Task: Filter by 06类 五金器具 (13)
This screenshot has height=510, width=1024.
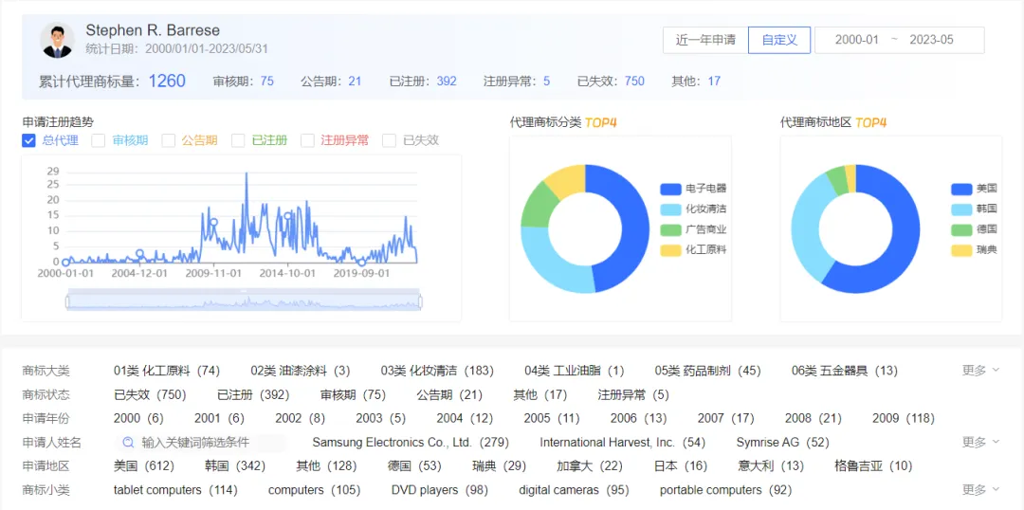Action: tap(845, 371)
